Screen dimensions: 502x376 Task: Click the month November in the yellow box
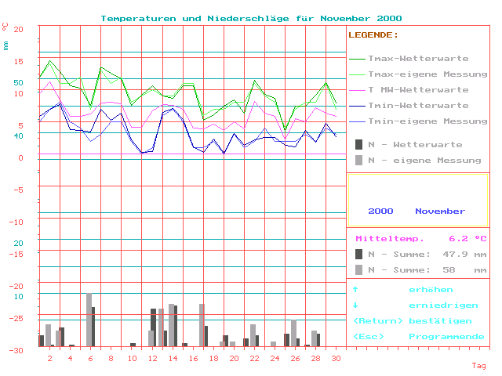point(440,211)
